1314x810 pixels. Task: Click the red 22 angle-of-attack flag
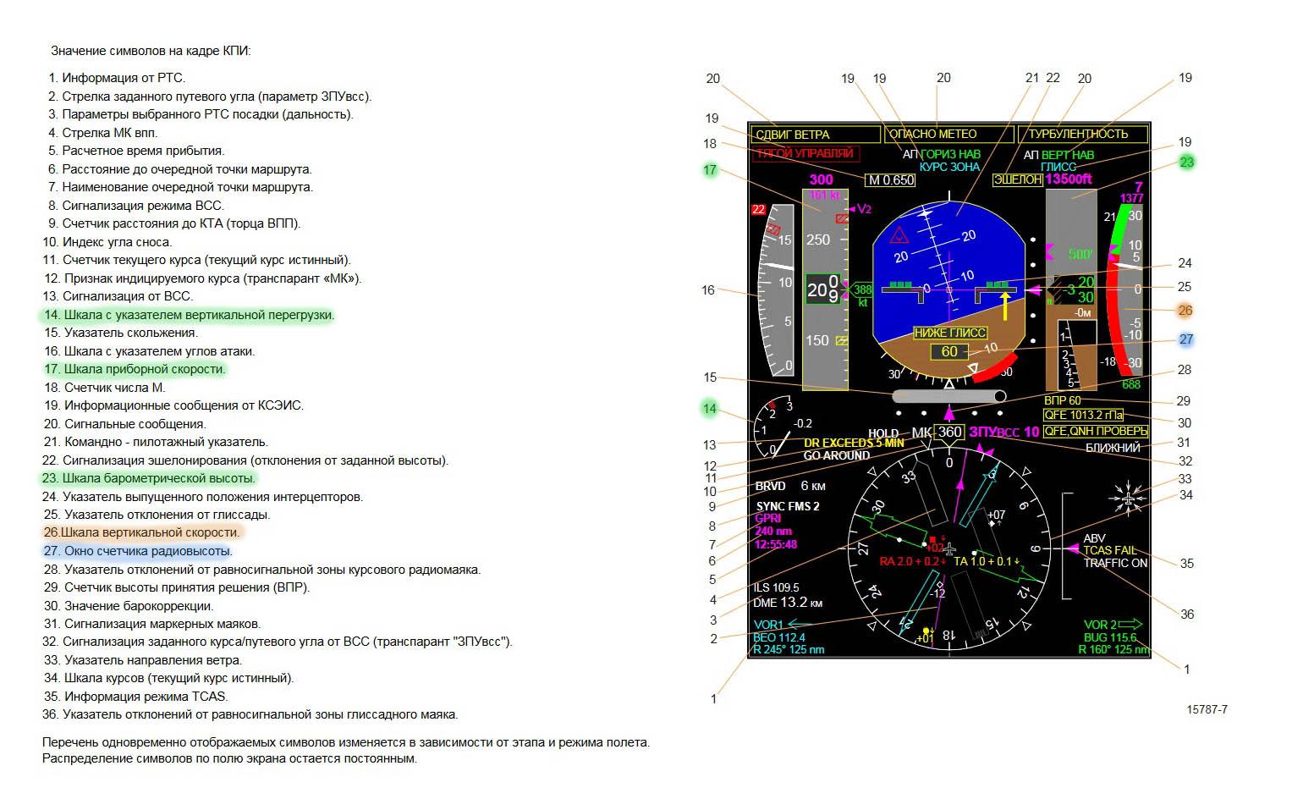pyautogui.click(x=758, y=210)
